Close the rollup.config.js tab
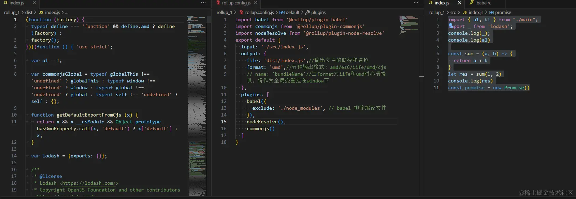 click(x=255, y=3)
